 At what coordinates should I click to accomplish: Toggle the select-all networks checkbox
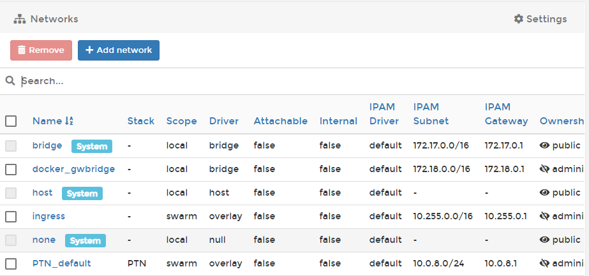pos(11,121)
